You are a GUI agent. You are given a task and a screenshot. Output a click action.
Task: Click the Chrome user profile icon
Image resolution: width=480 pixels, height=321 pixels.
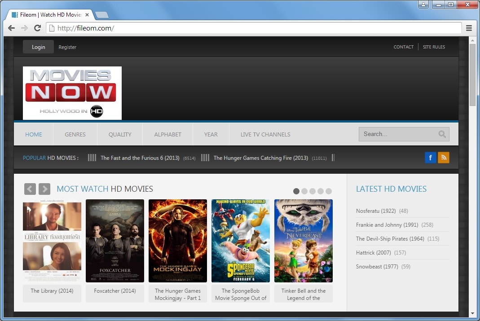tap(423, 4)
